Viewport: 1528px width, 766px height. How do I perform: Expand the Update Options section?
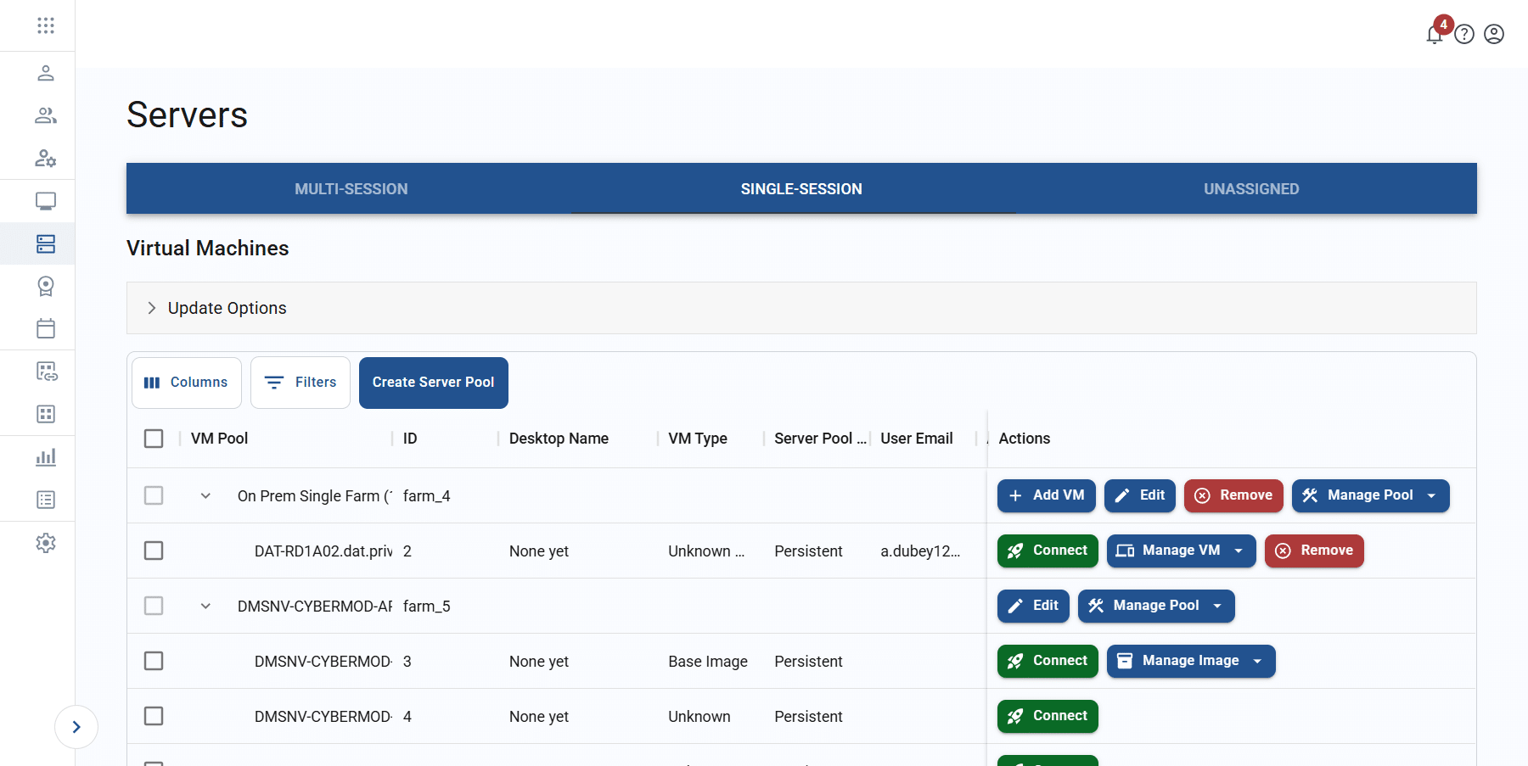(x=152, y=308)
